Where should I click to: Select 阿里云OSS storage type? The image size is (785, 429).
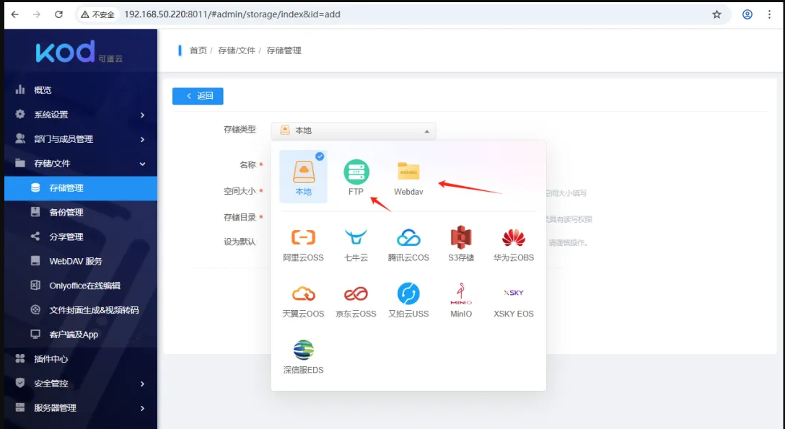coord(303,244)
